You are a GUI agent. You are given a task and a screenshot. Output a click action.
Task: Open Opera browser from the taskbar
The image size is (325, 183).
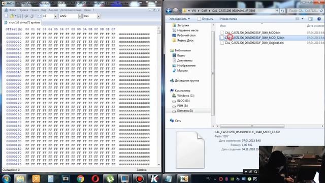tap(95, 178)
